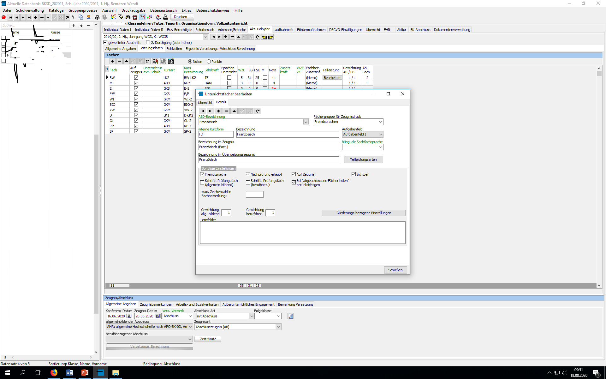Open the Zeugnisbemerkungen tab
The image size is (606, 379).
(156, 304)
